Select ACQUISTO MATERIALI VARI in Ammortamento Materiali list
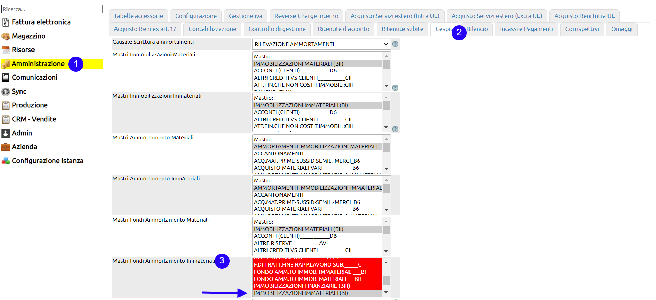The width and height of the screenshot is (656, 300). click(317, 168)
